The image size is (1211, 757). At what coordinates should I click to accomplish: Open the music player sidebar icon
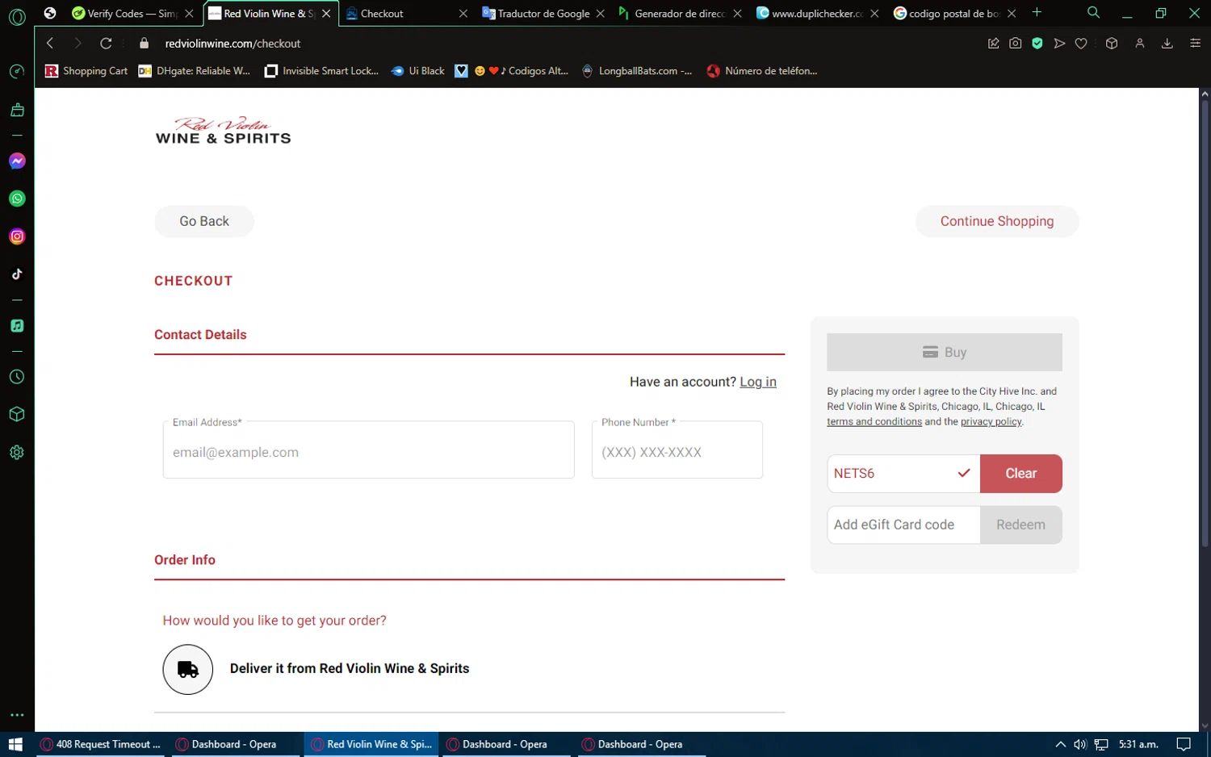pos(17,326)
